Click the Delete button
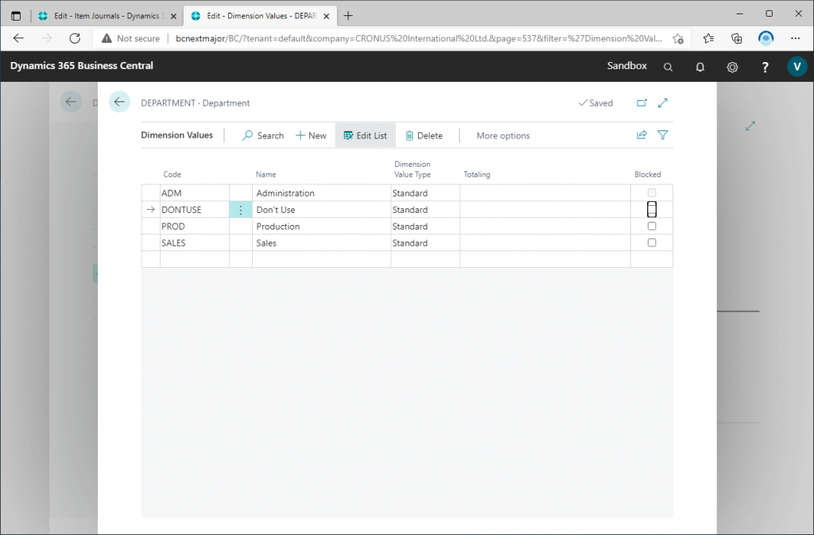The height and width of the screenshot is (535, 814). click(424, 136)
